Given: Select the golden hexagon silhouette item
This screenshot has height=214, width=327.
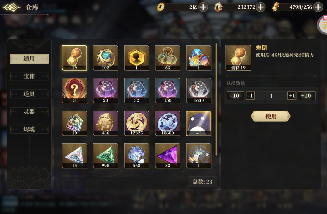Looking at the screenshot, I should [x=137, y=58].
